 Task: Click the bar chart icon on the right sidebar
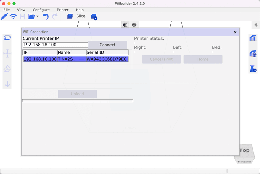[x=253, y=38]
